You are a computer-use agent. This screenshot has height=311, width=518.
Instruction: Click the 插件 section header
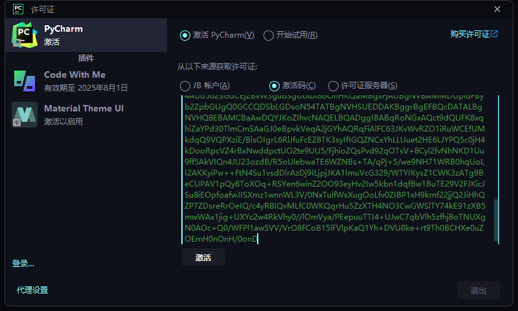86,58
